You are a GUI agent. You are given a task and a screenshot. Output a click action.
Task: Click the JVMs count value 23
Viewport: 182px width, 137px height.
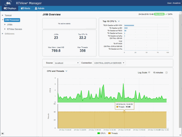(x=56, y=38)
